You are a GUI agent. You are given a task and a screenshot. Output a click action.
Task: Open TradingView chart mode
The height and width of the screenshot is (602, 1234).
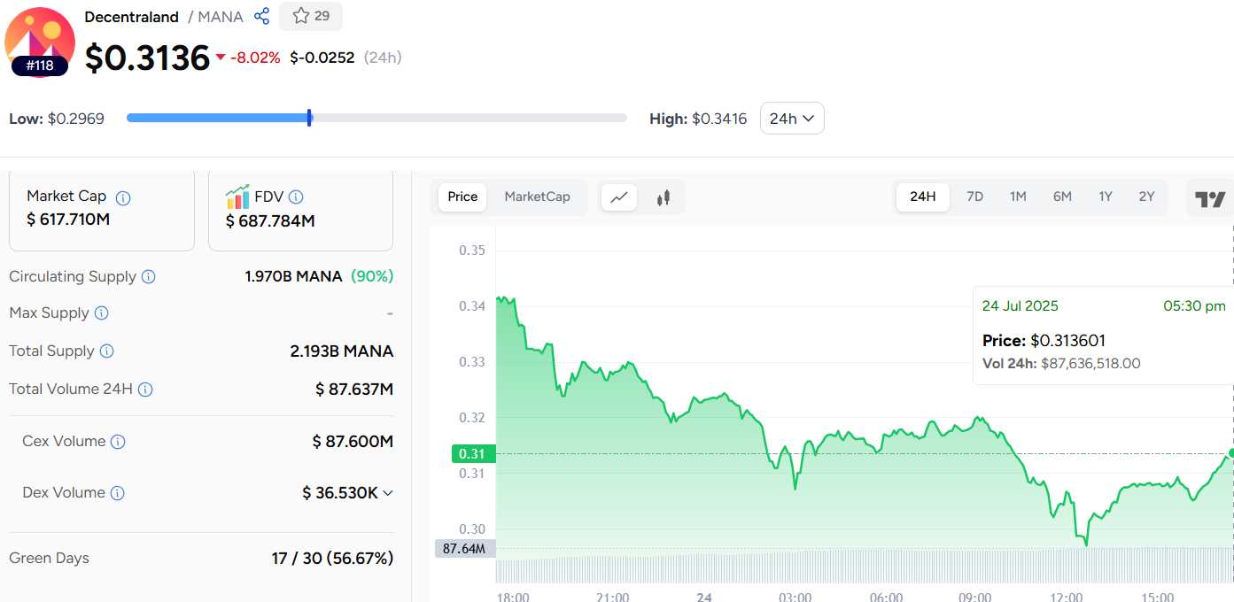pos(1210,199)
